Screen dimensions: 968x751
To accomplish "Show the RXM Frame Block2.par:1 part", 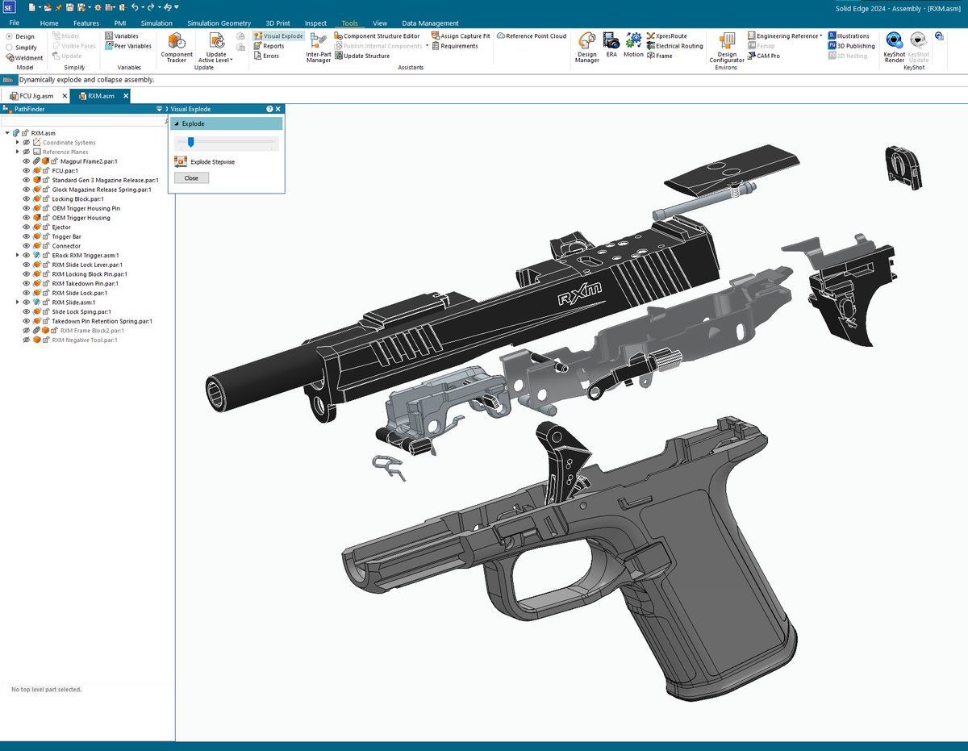I will click(x=26, y=331).
